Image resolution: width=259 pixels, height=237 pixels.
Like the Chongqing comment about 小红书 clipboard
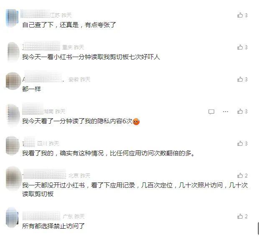pos(240,47)
